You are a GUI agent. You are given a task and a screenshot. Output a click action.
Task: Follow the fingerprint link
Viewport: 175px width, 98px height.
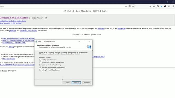(121, 29)
